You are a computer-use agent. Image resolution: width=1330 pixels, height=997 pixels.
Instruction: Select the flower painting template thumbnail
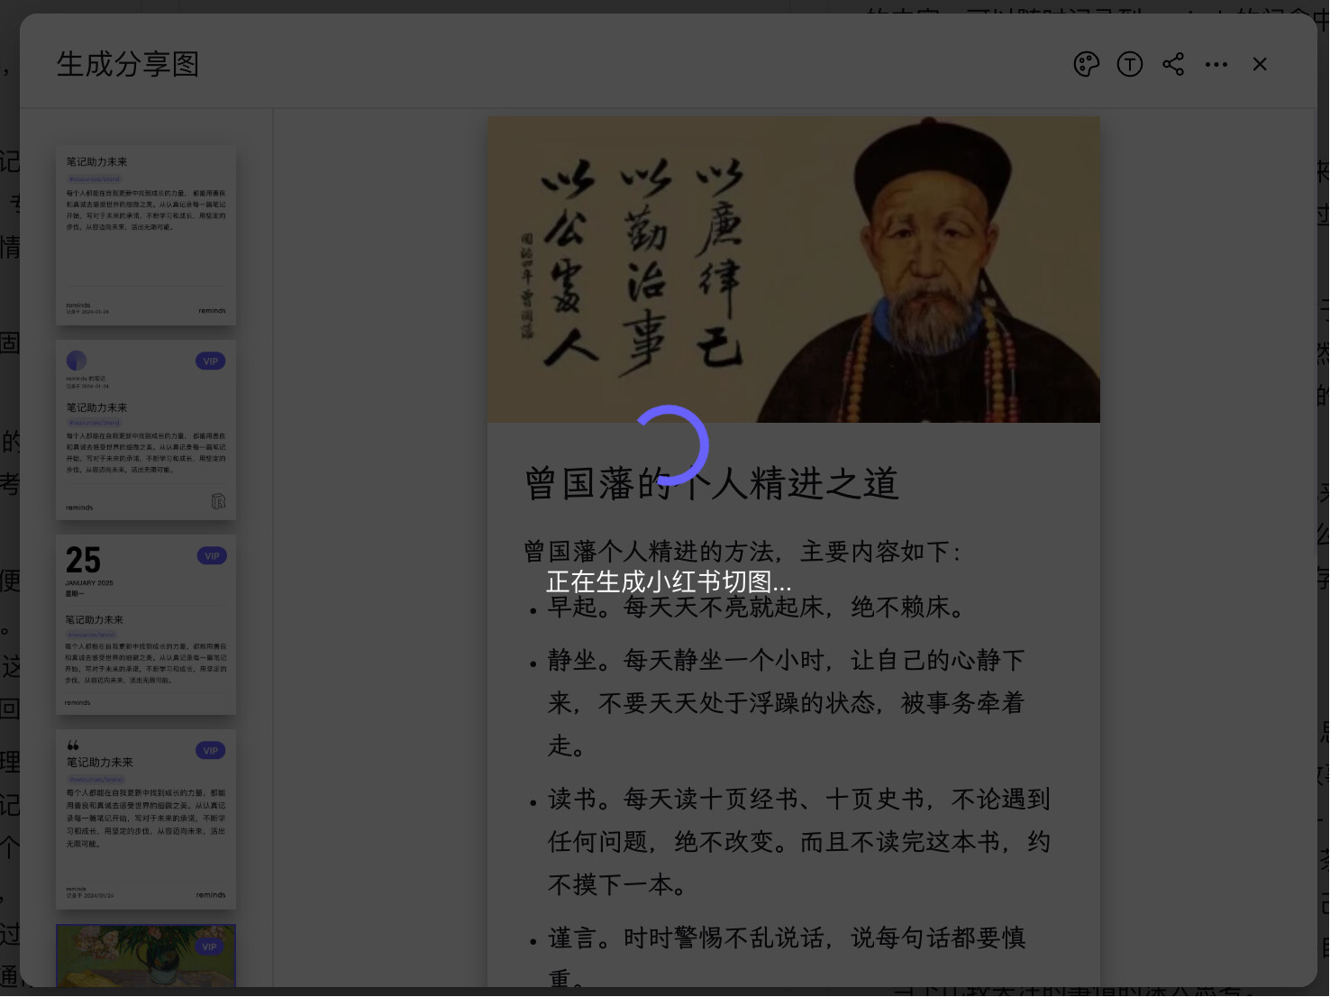pos(146,956)
